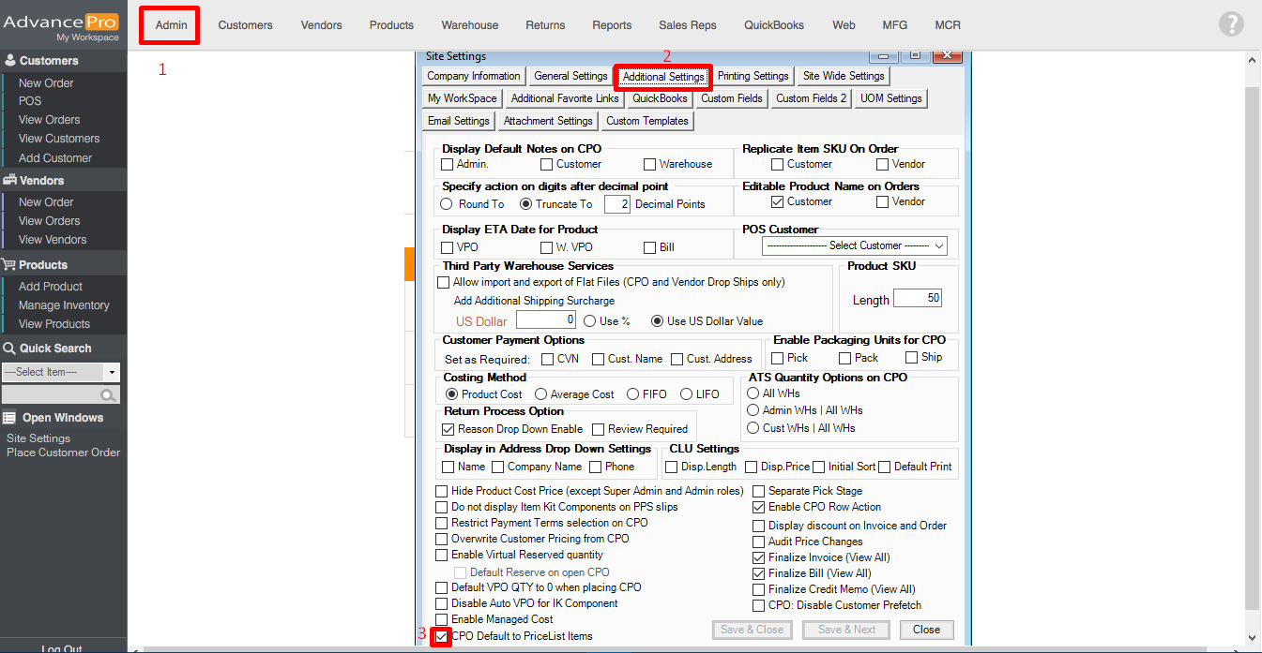Open the POS Customer select dropdown
The image size is (1262, 653).
[854, 245]
